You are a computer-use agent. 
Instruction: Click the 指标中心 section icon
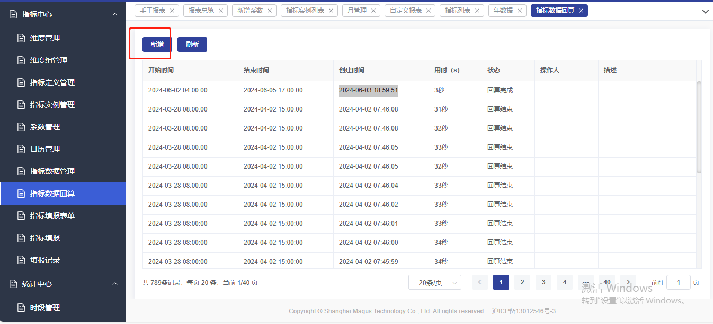[14, 14]
